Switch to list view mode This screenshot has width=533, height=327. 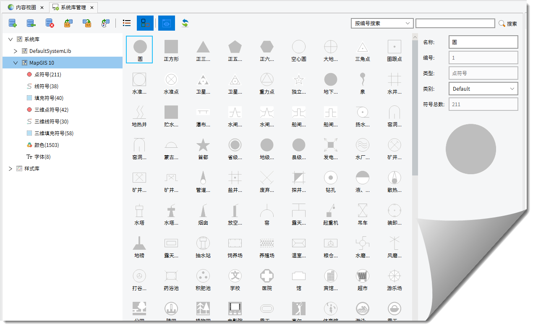126,24
